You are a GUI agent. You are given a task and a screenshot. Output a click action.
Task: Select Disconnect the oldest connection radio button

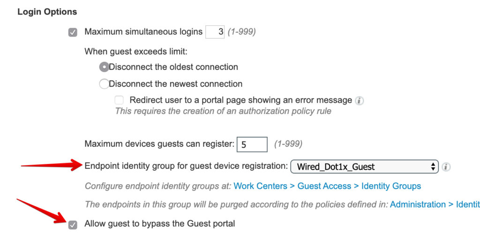(104, 67)
